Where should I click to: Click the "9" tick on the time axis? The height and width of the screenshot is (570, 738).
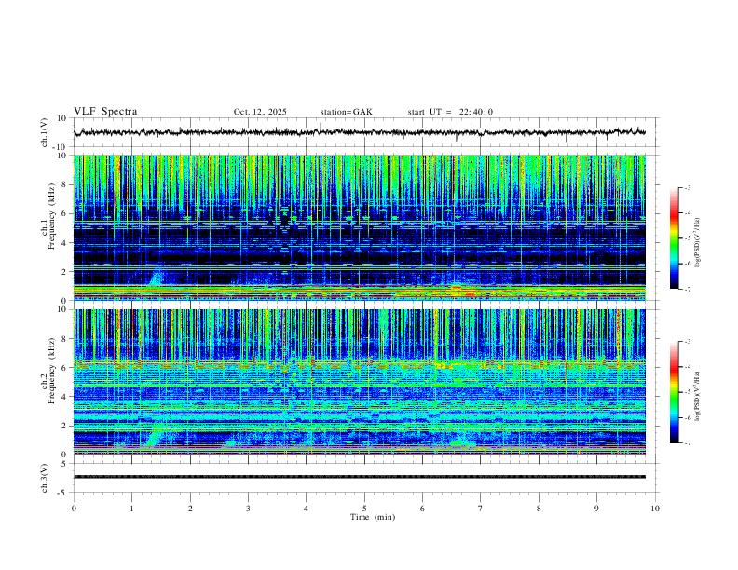click(x=596, y=509)
